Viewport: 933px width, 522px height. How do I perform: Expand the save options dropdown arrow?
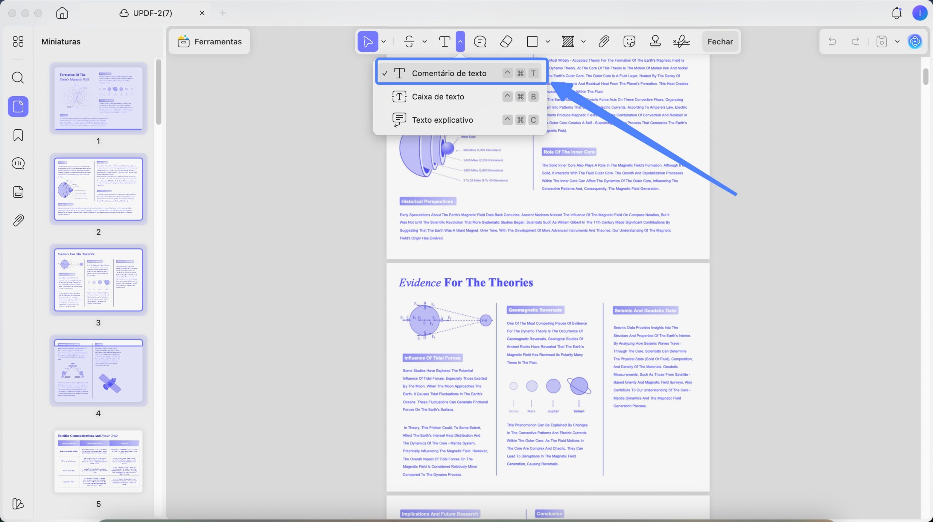[x=897, y=42]
